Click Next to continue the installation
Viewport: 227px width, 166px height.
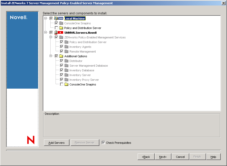tap(163, 157)
